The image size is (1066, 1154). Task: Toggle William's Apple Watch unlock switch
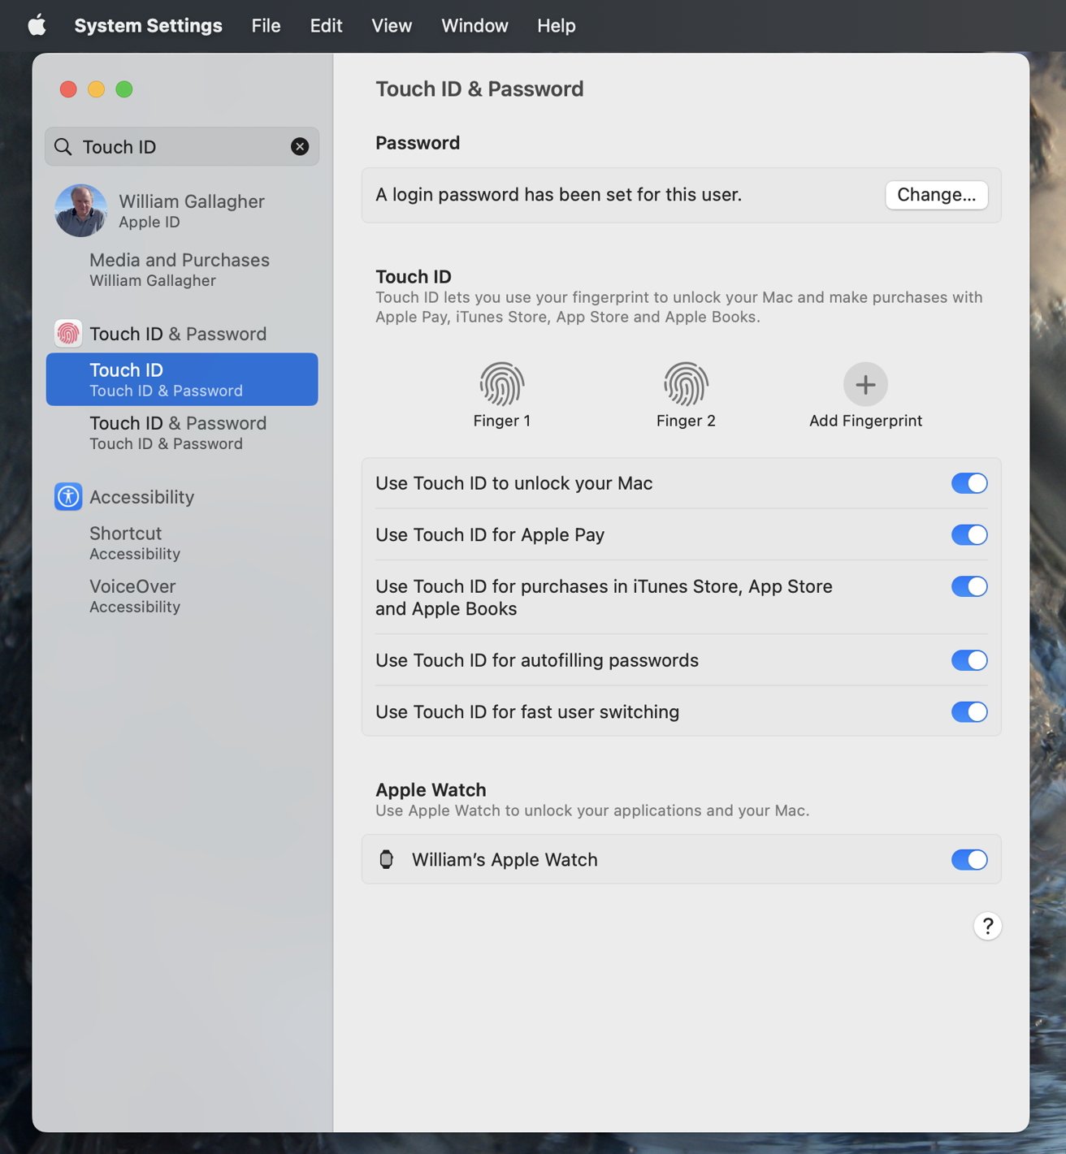click(968, 859)
